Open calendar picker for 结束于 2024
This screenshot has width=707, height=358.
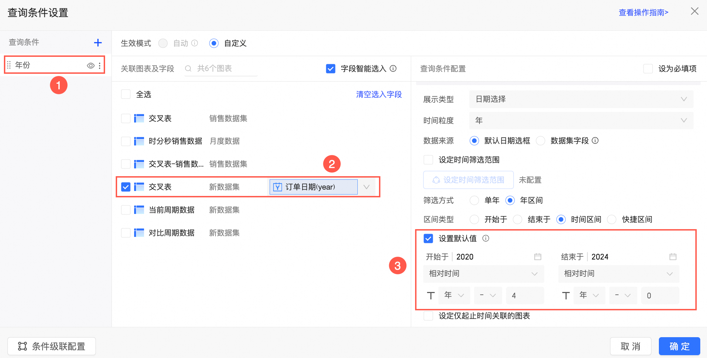pyautogui.click(x=673, y=257)
